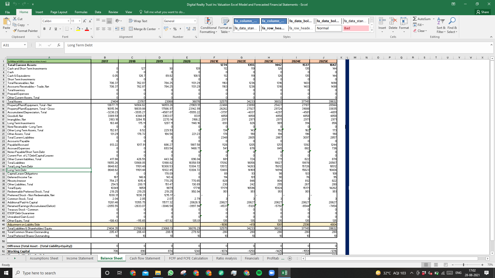Open the File menu
The width and height of the screenshot is (495, 278).
7,12
